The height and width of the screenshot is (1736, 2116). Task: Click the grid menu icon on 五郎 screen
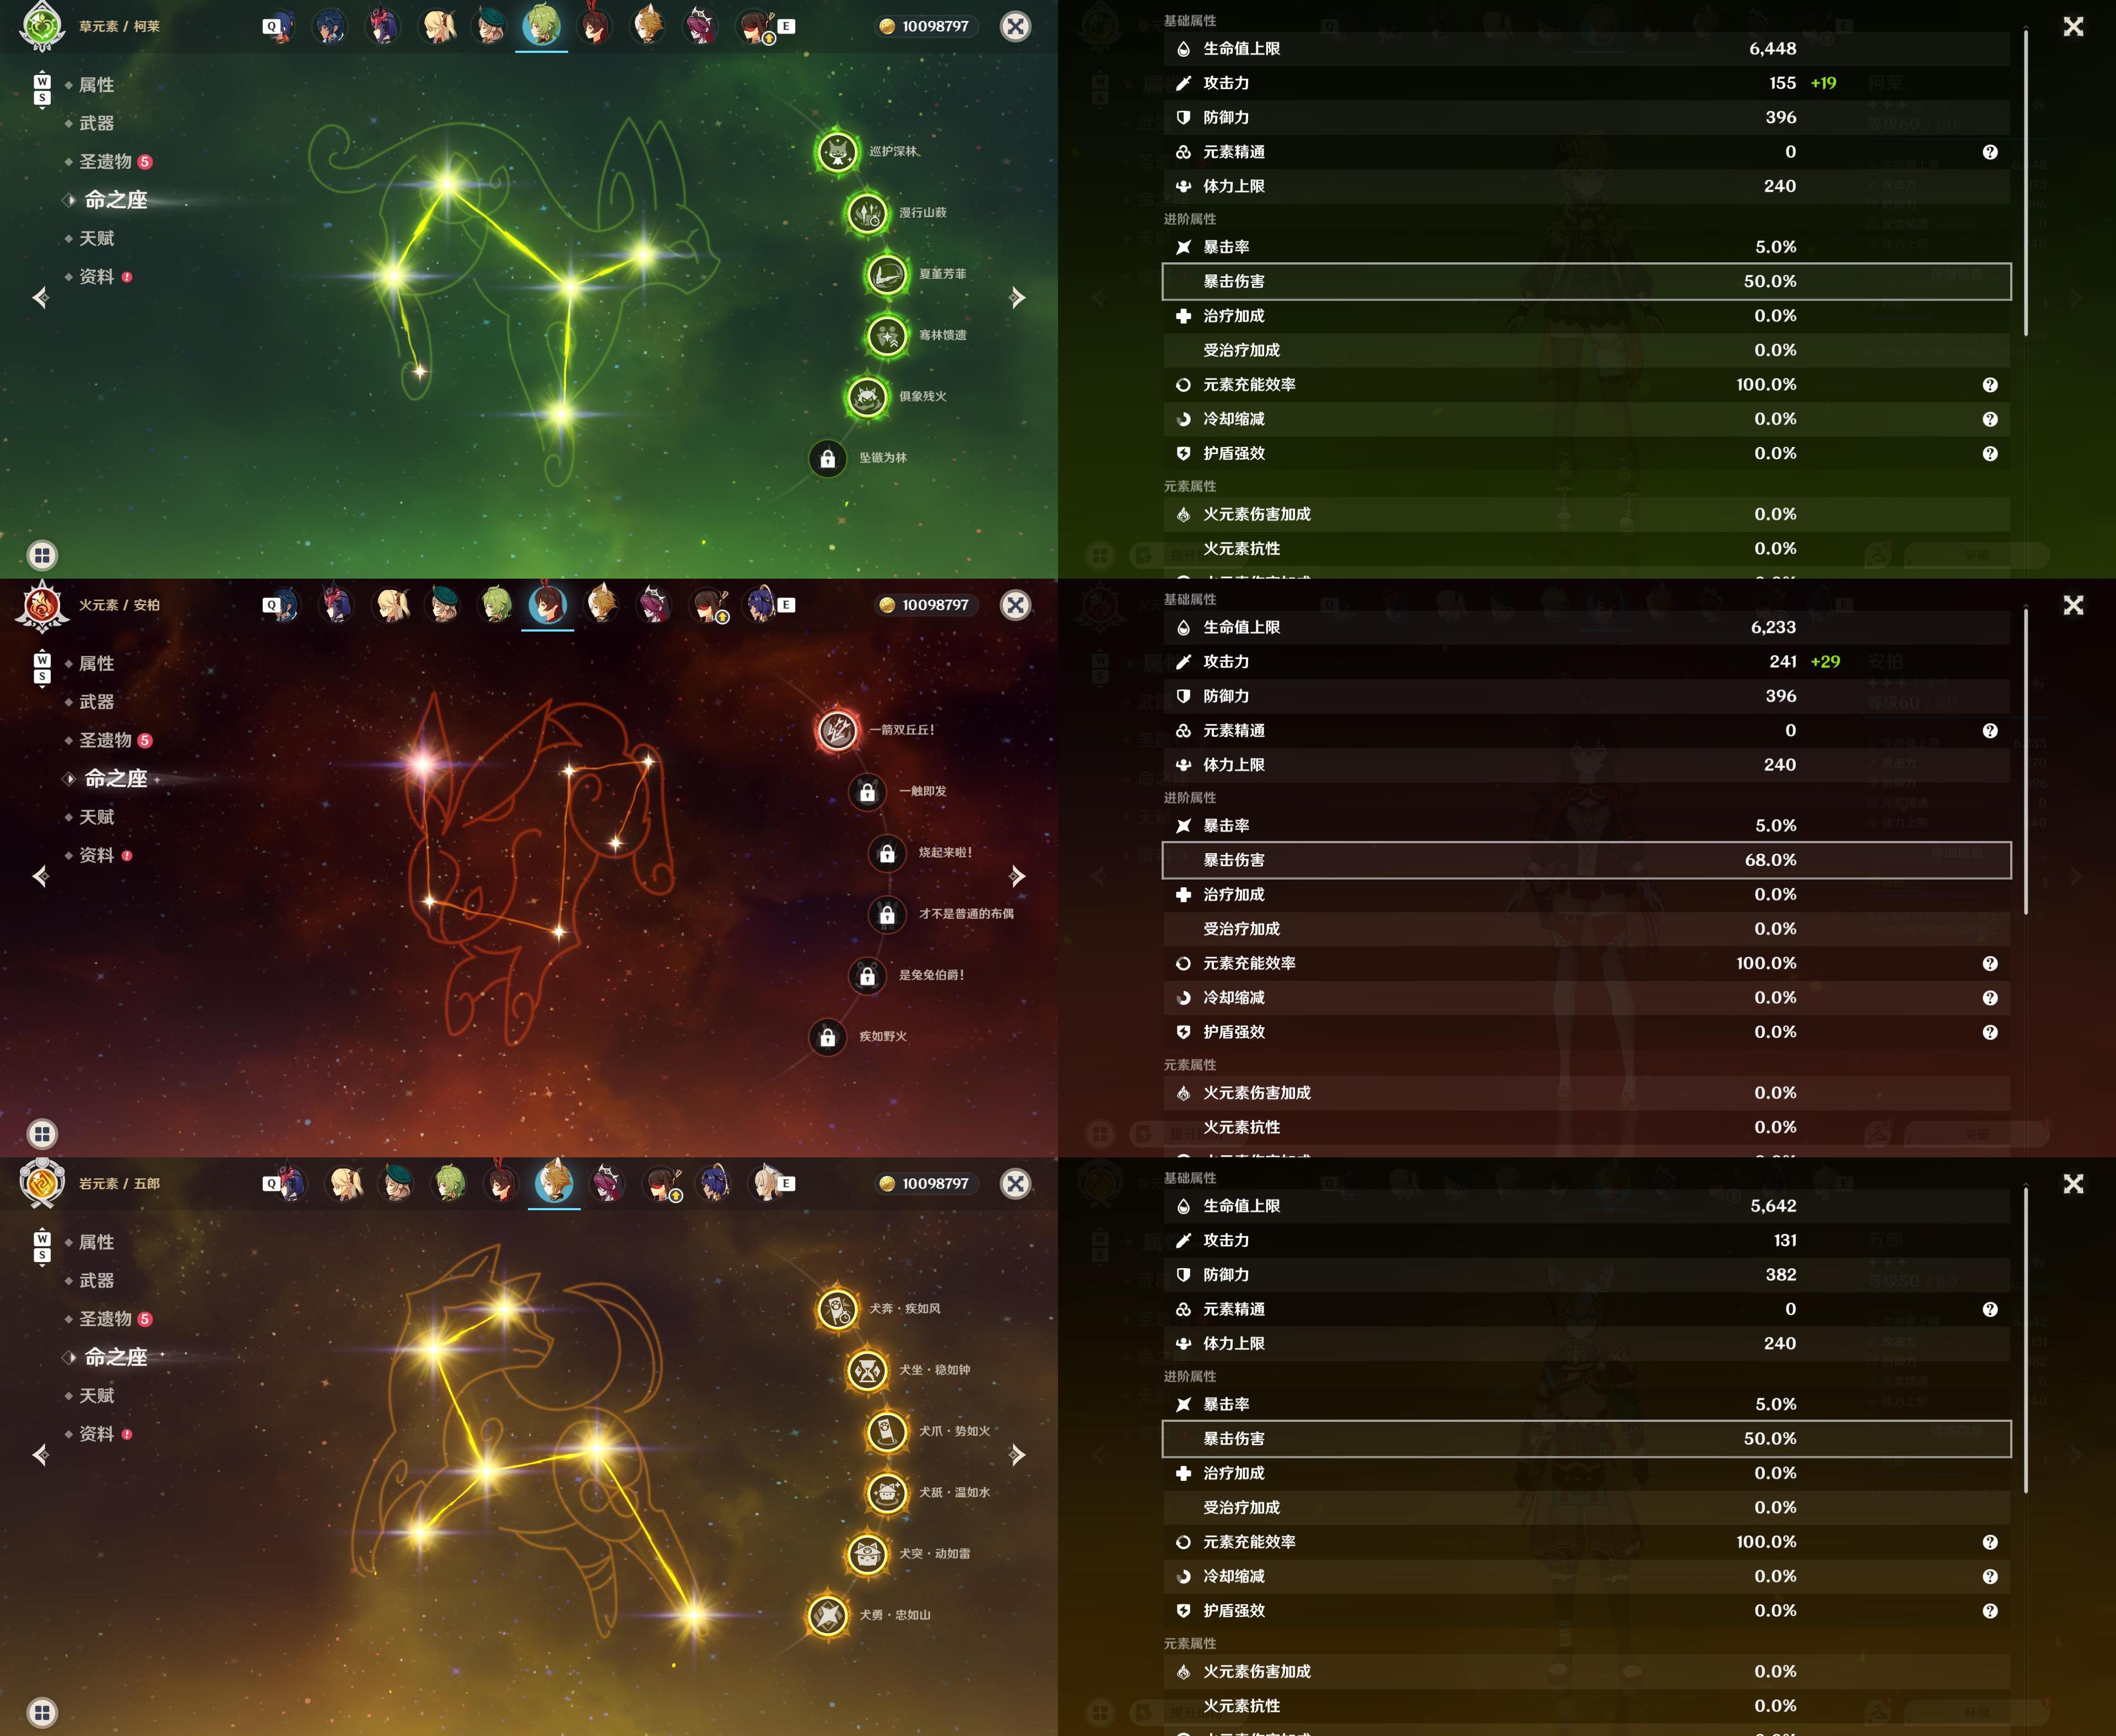tap(42, 1712)
